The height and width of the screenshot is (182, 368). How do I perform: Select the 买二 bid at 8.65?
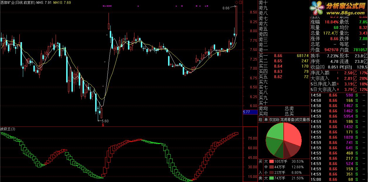(x=284, y=61)
